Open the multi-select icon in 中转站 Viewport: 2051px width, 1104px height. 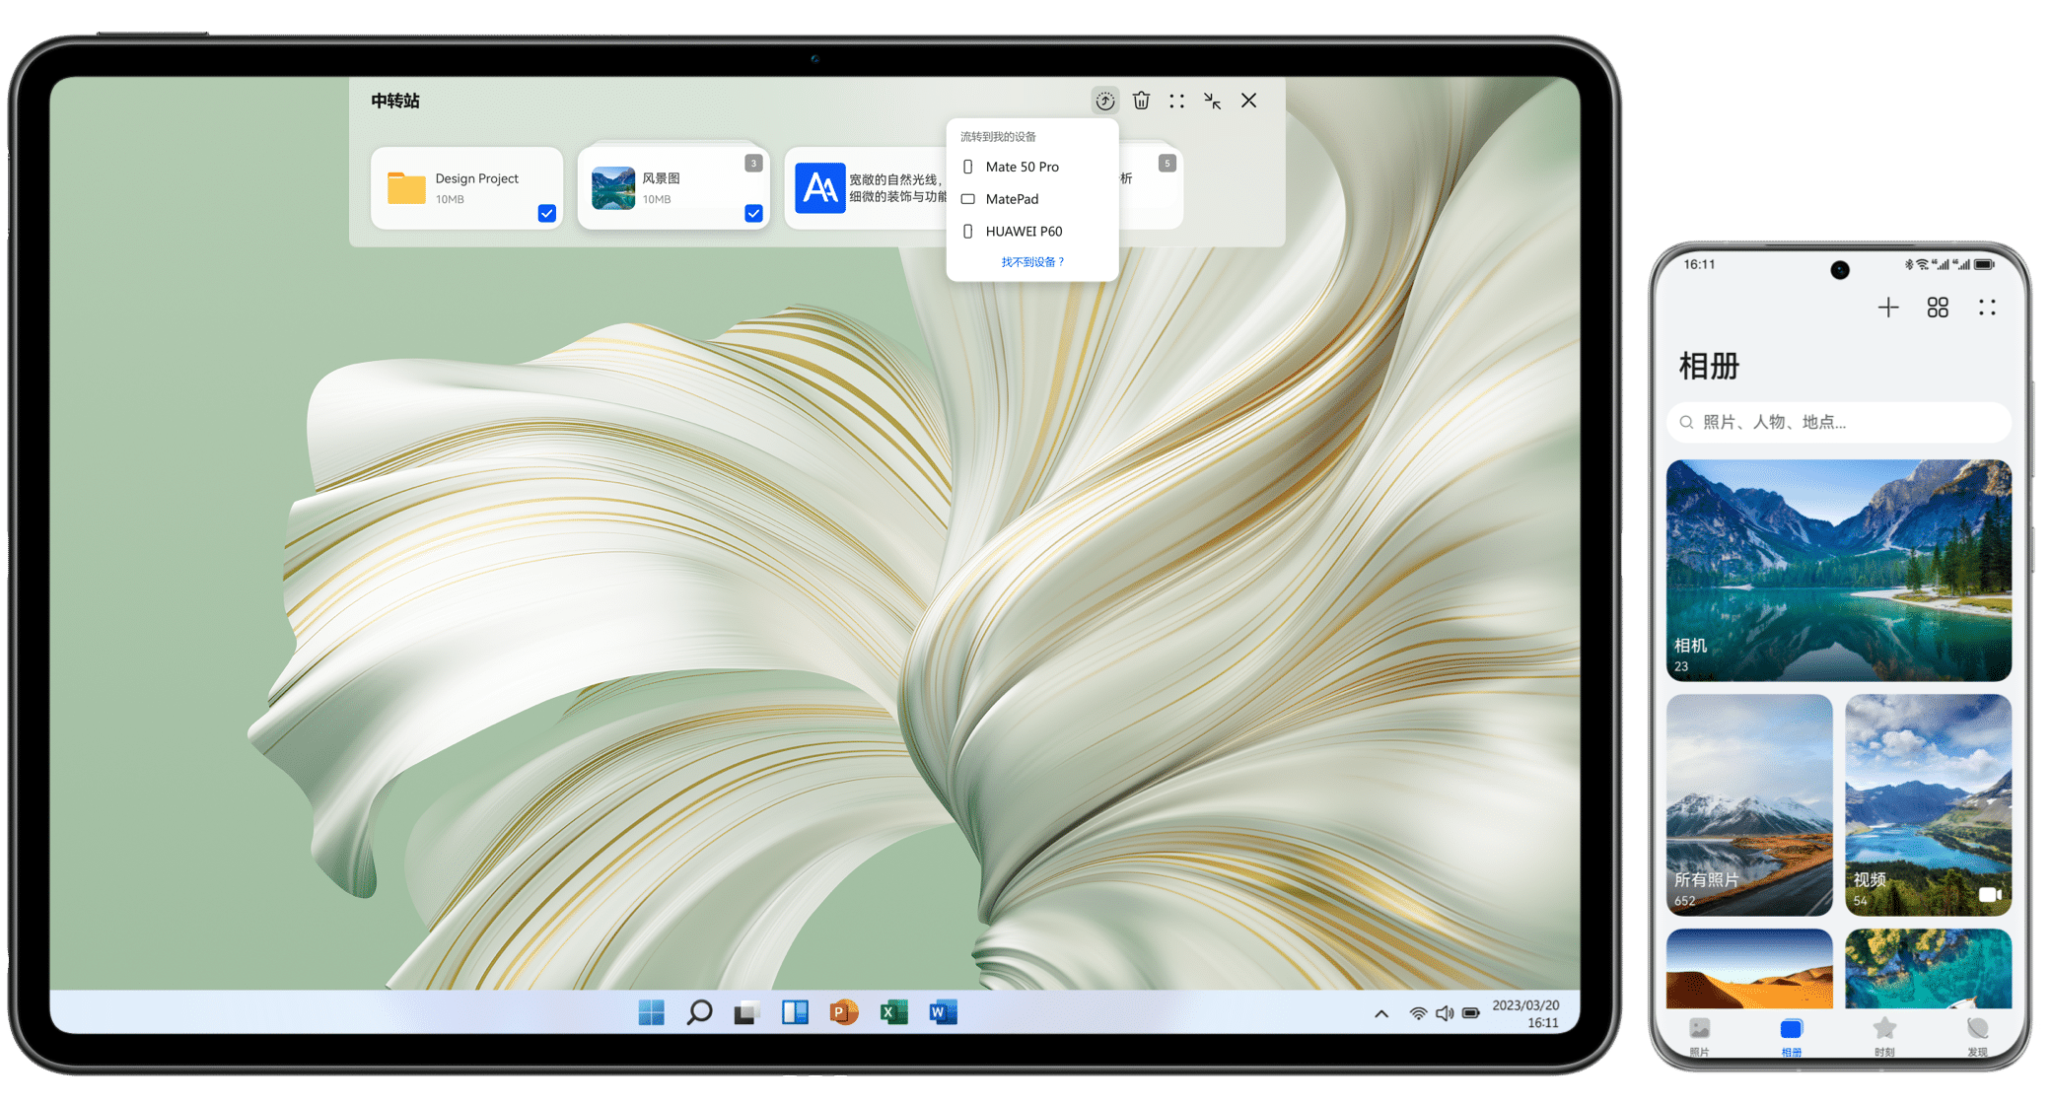click(x=1176, y=101)
